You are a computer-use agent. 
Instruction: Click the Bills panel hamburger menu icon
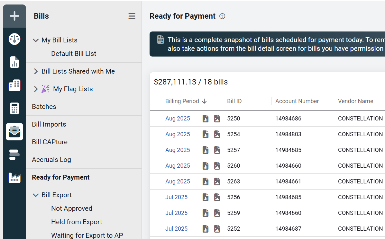(132, 16)
